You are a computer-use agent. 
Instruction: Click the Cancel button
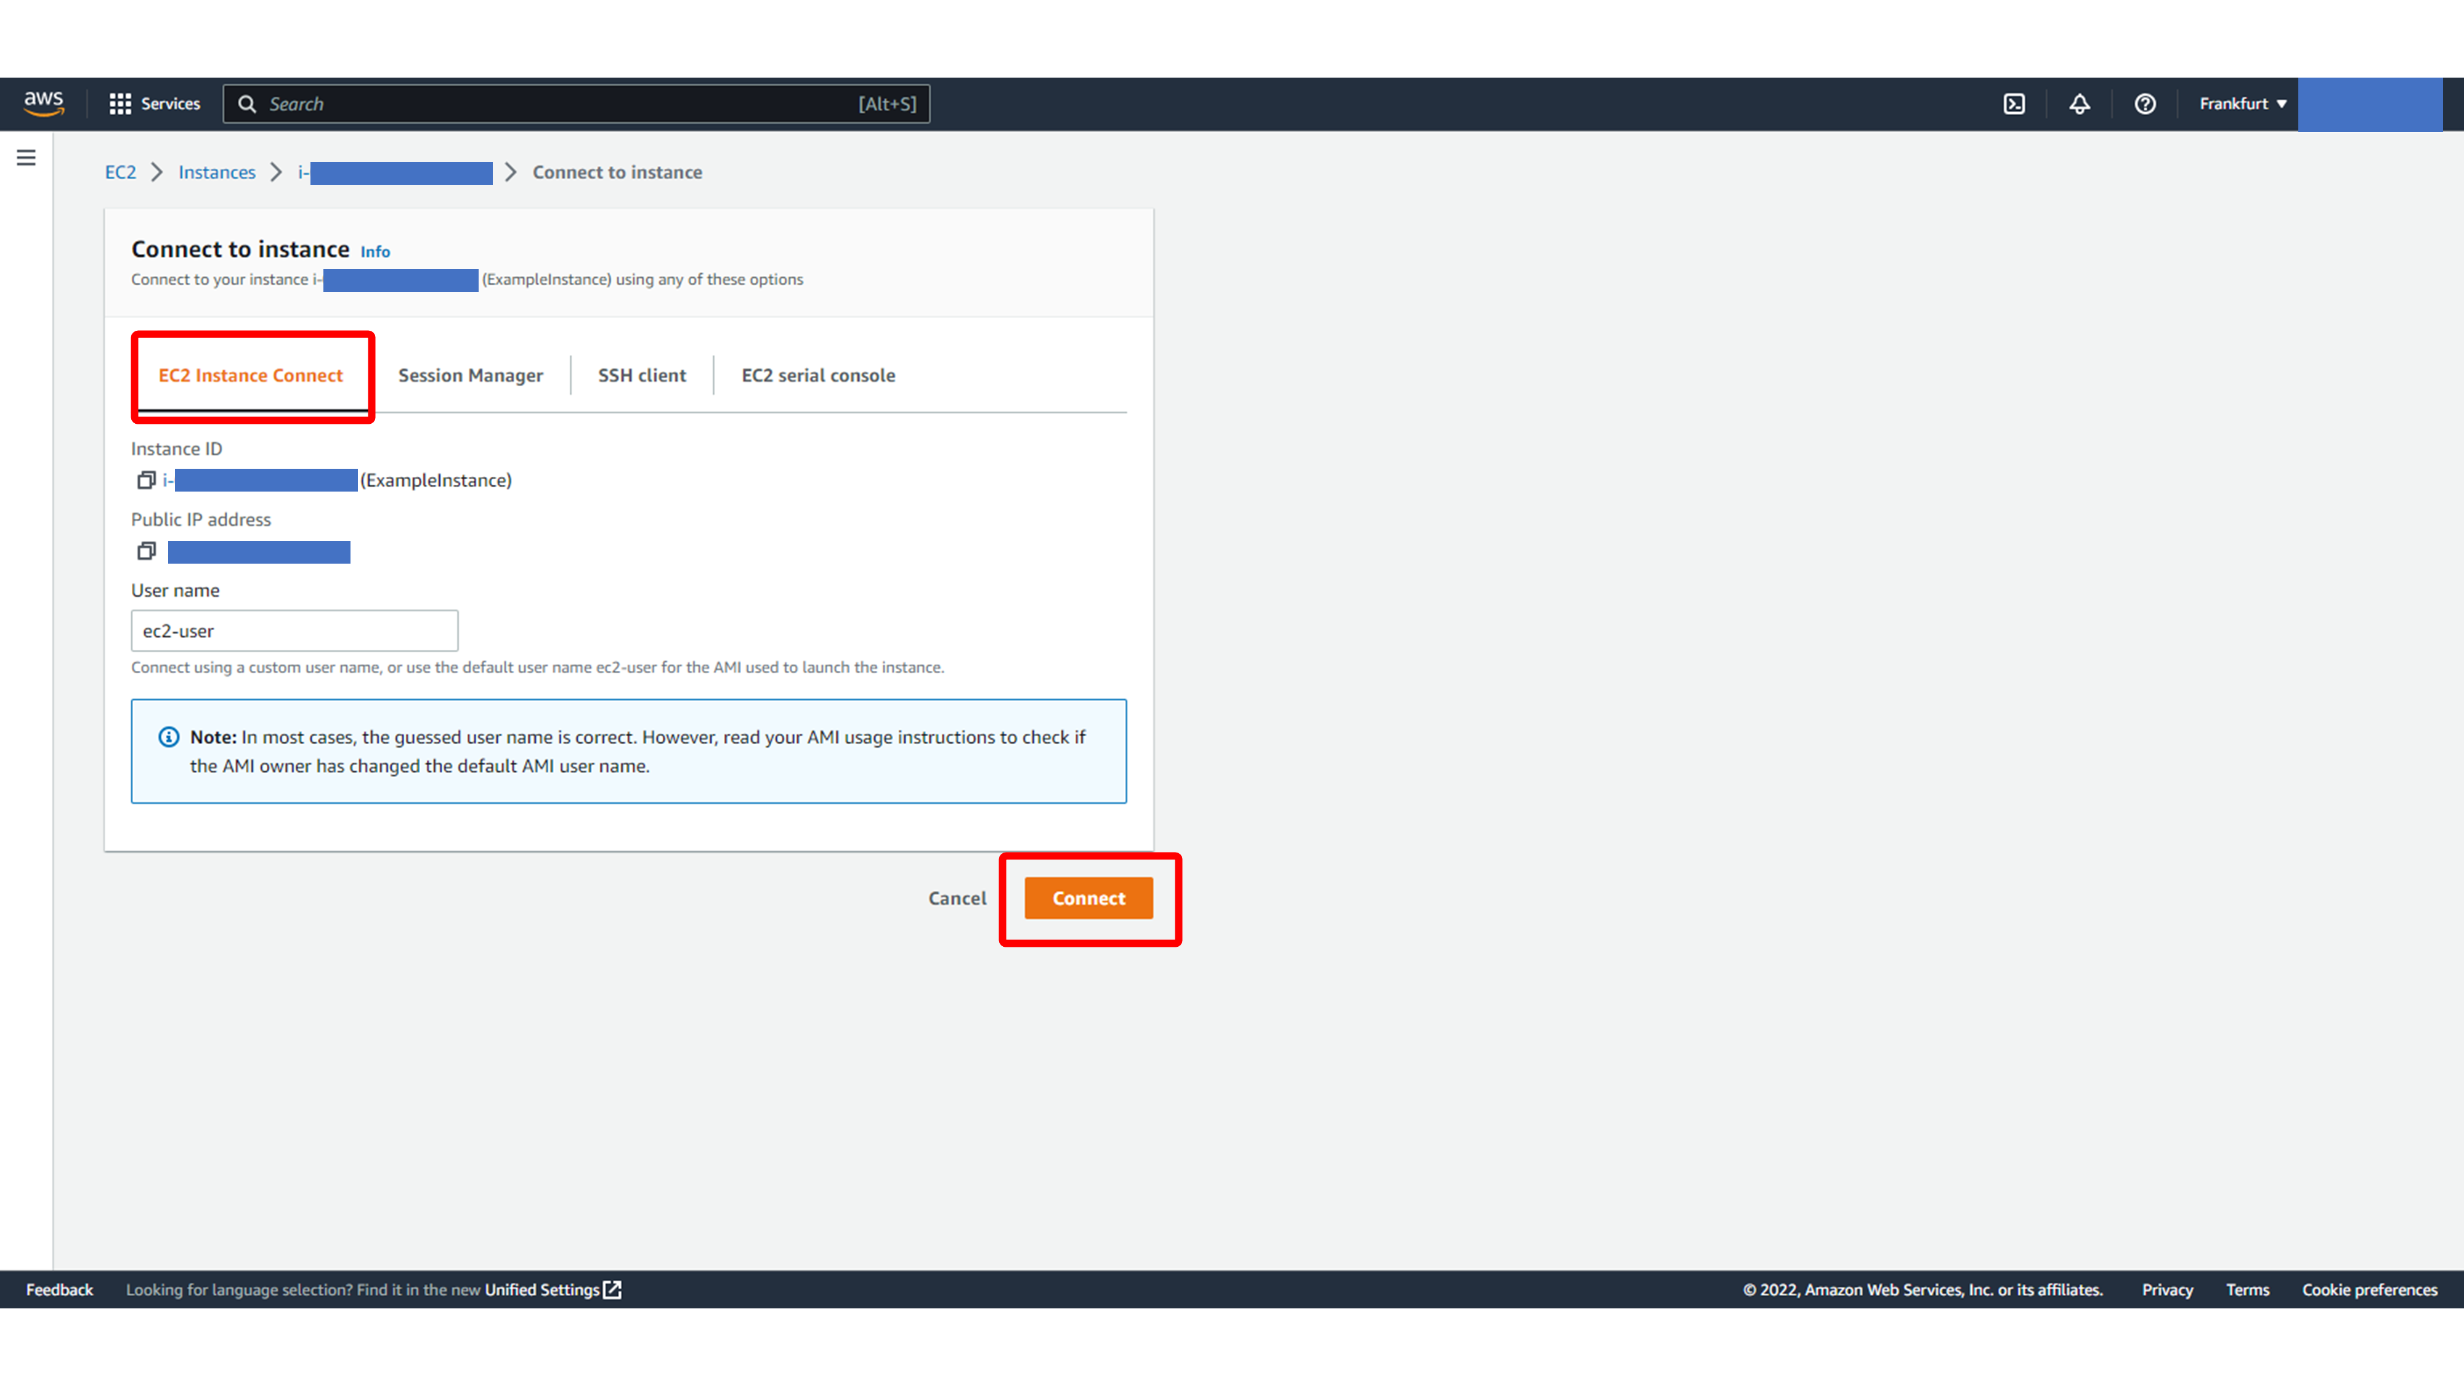click(x=957, y=898)
